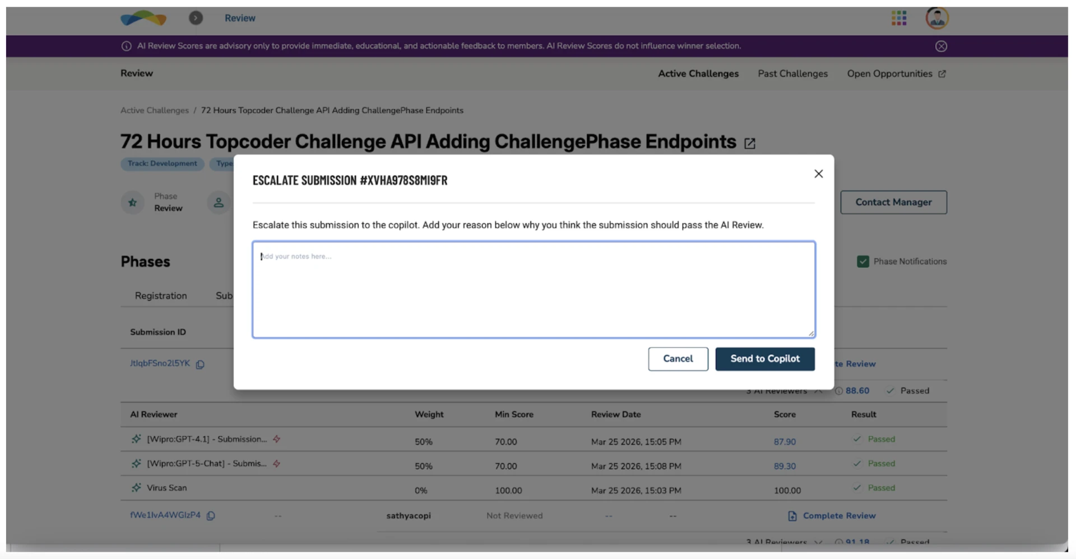
Task: Click lightning icon next to Wipro:GPT-4.1 reviewer
Action: point(276,440)
